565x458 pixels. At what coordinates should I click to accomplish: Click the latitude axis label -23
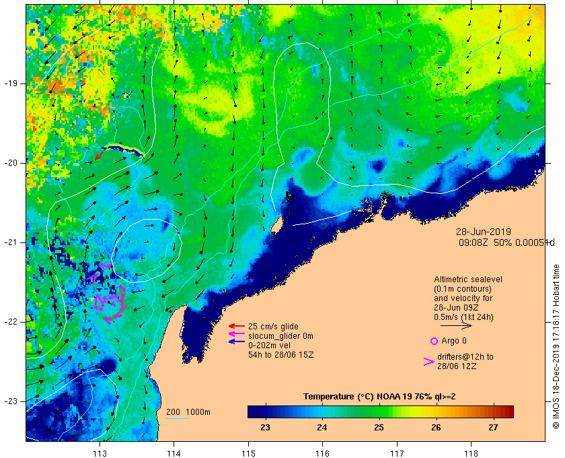coord(11,401)
